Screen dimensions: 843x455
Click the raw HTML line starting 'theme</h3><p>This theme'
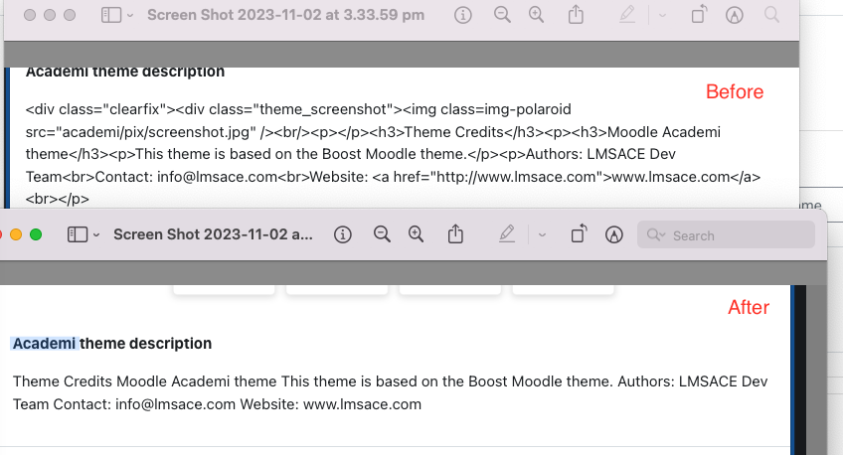(x=351, y=154)
